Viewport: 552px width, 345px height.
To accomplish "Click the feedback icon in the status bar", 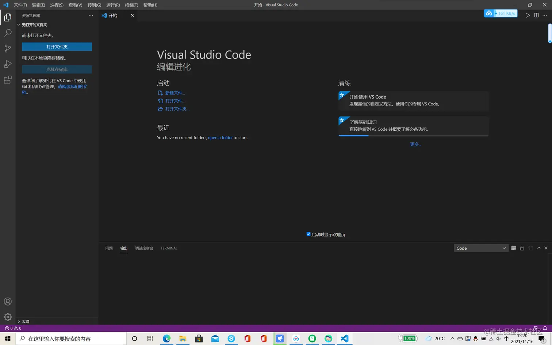I will (x=536, y=328).
